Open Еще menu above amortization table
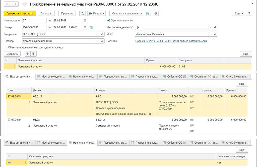The width and height of the screenshot is (257, 167). pyautogui.click(x=242, y=150)
